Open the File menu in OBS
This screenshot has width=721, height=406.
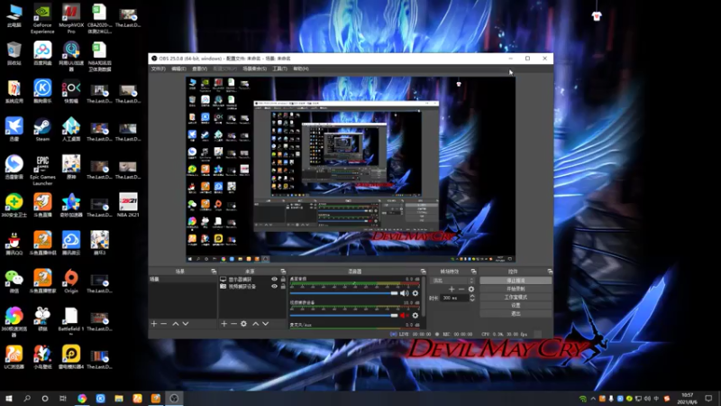(159, 69)
